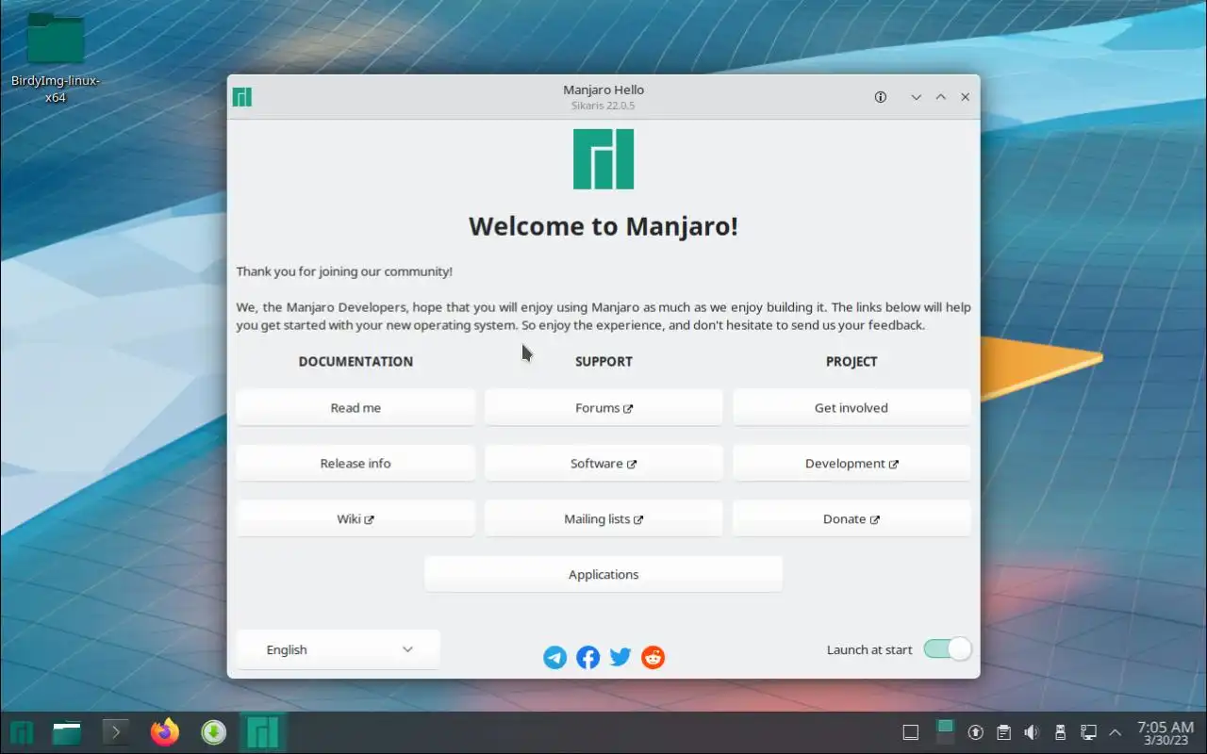Click the large Manjaro logo image
The width and height of the screenshot is (1207, 754).
603,159
